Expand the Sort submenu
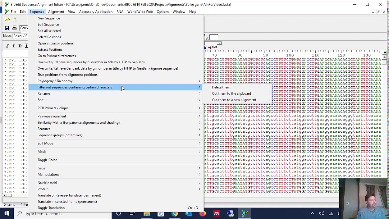 tap(116, 100)
